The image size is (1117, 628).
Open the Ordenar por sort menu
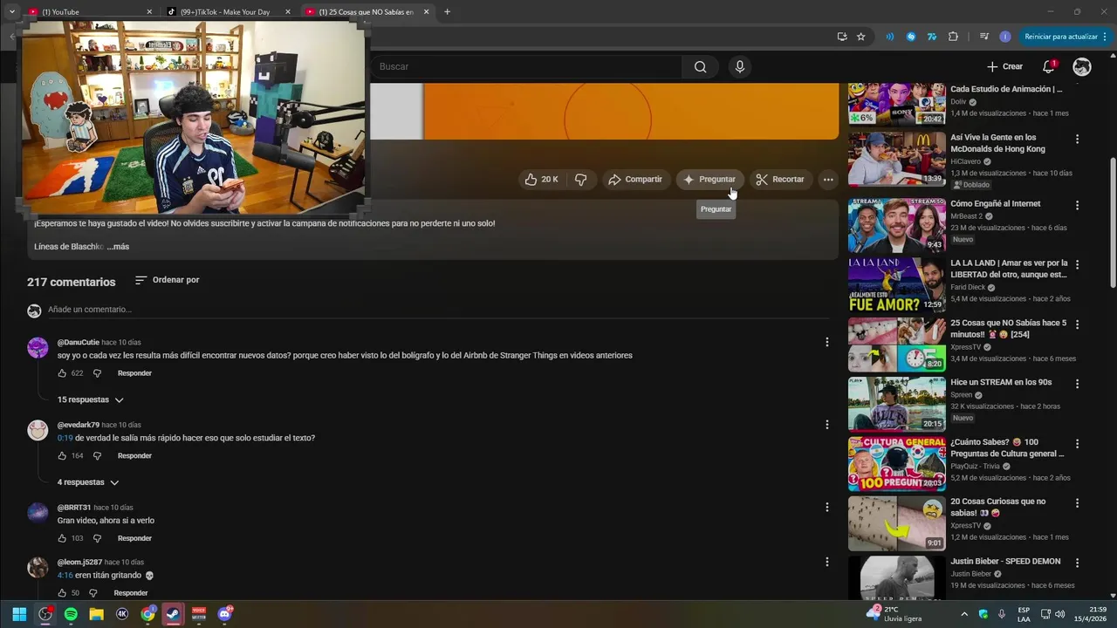point(167,280)
